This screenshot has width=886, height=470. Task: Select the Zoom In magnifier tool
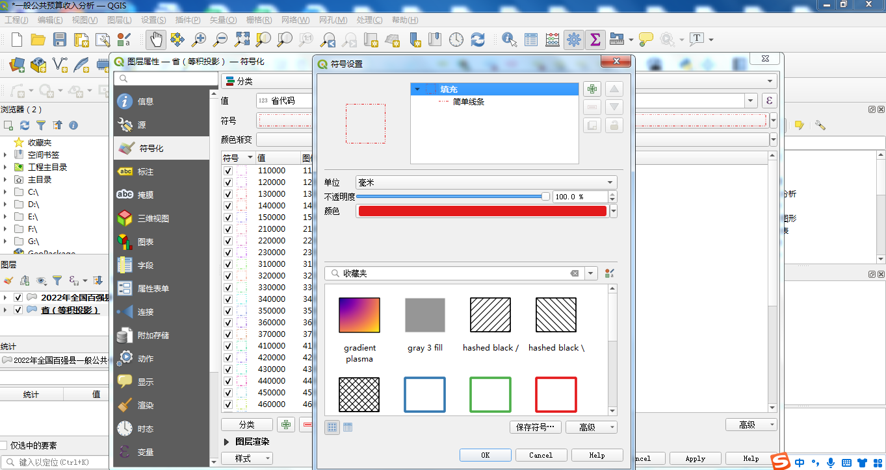(199, 40)
